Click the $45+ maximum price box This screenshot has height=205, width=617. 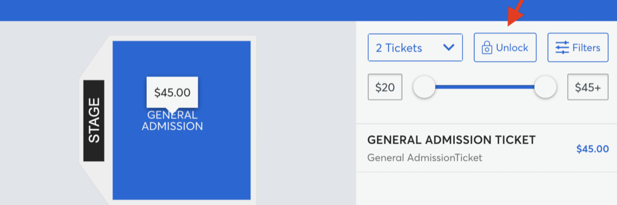pyautogui.click(x=588, y=87)
